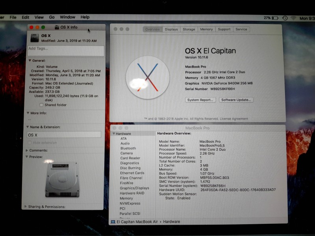Screen dimensions: 315x236
Task: Collapse the Hardware tree category
Action: [x=114, y=133]
